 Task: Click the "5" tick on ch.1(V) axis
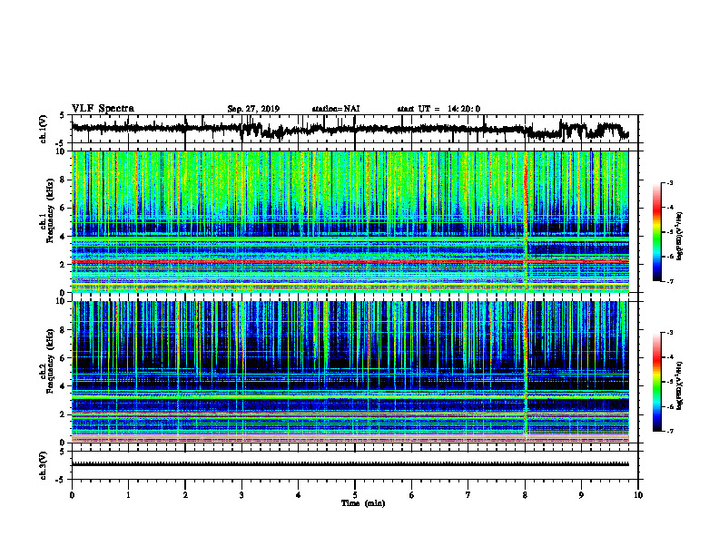coord(63,115)
